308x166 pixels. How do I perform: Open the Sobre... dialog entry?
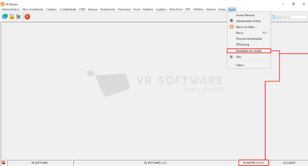click(x=240, y=65)
